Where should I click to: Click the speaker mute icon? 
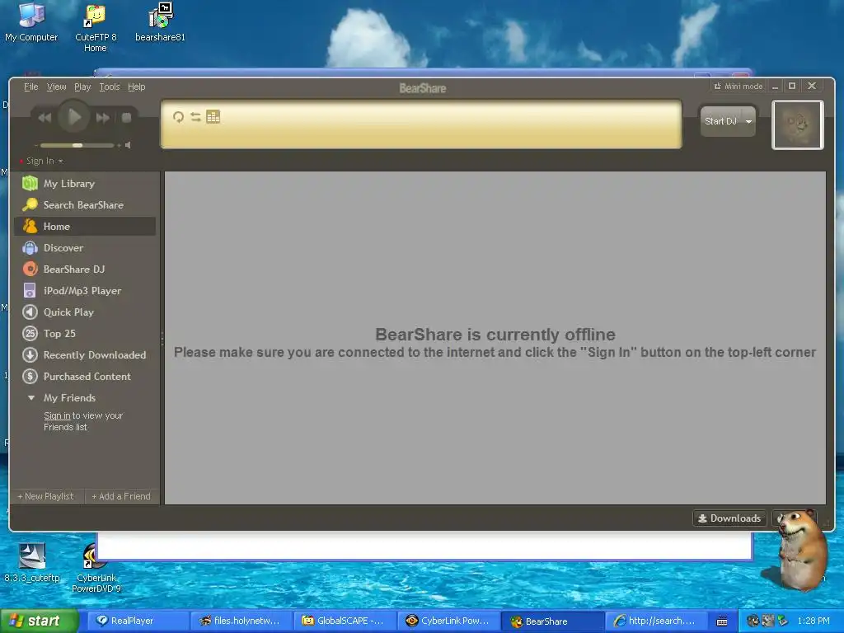(128, 145)
